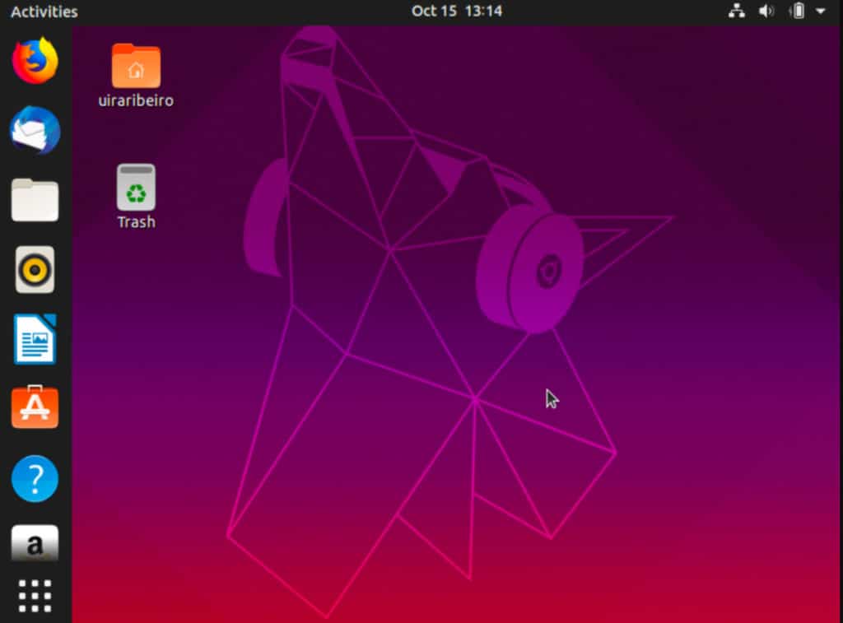Open the Show Applications grid
The image size is (843, 623).
[34, 594]
